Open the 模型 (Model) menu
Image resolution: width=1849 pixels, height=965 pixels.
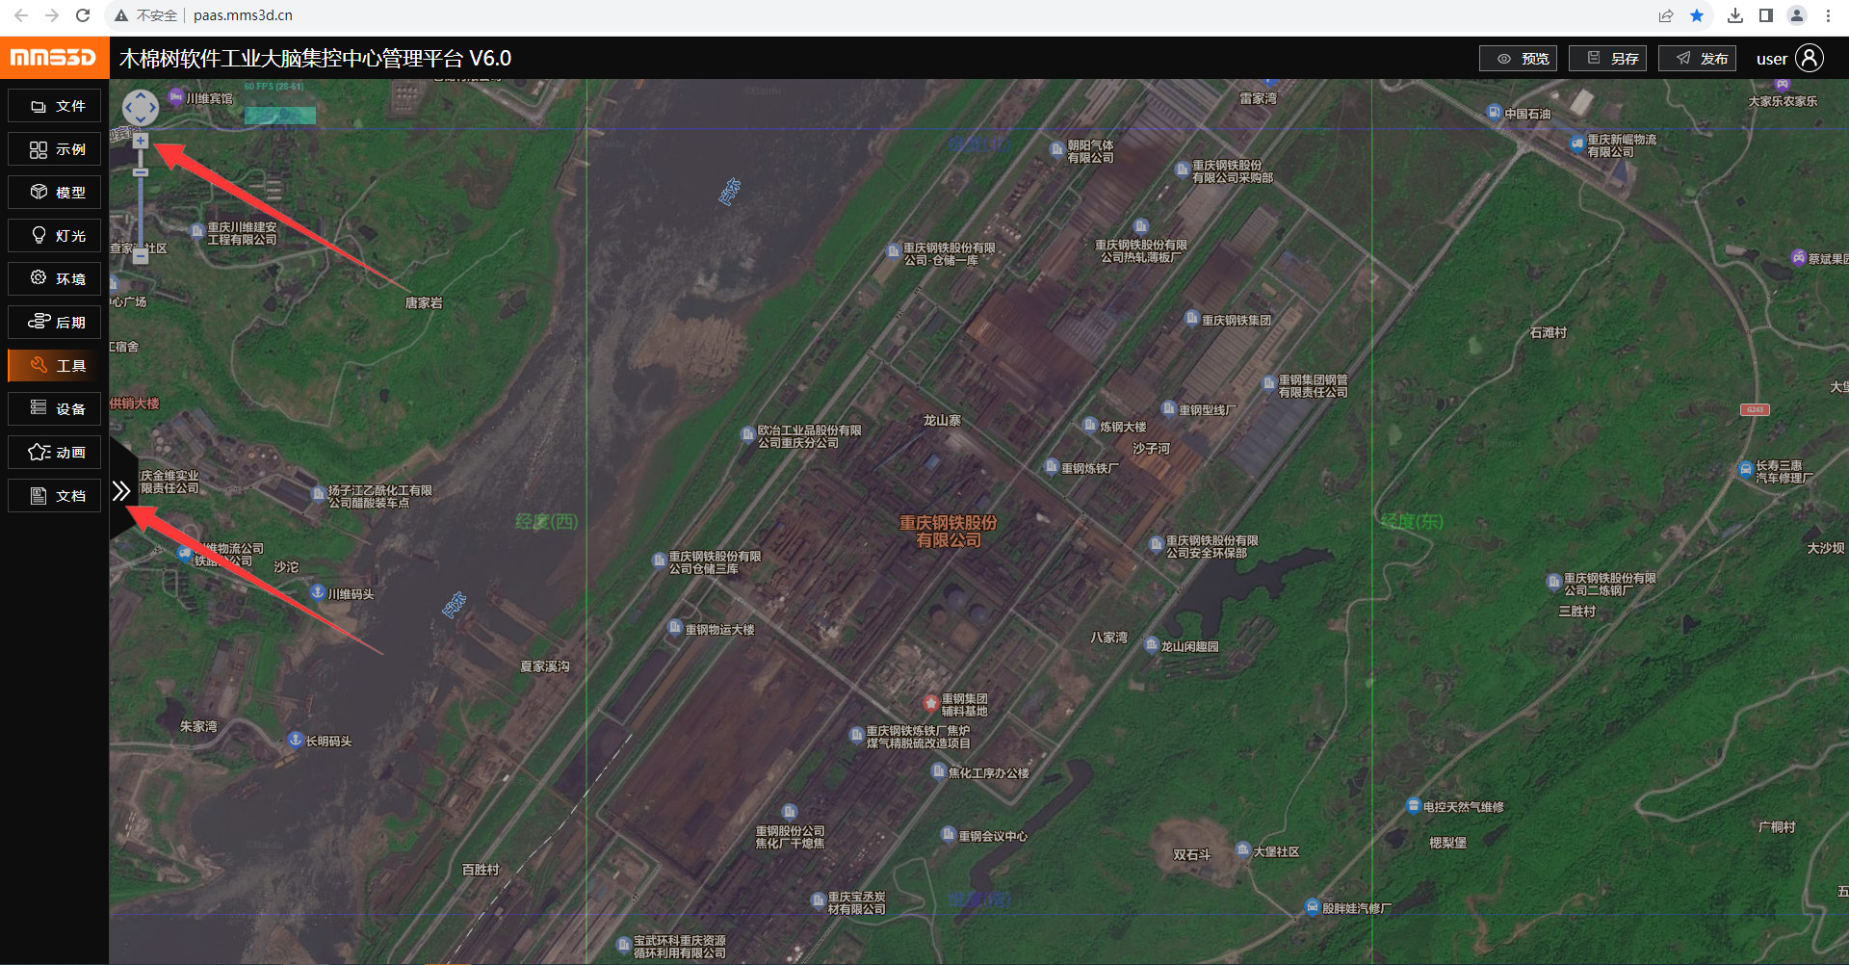click(55, 193)
